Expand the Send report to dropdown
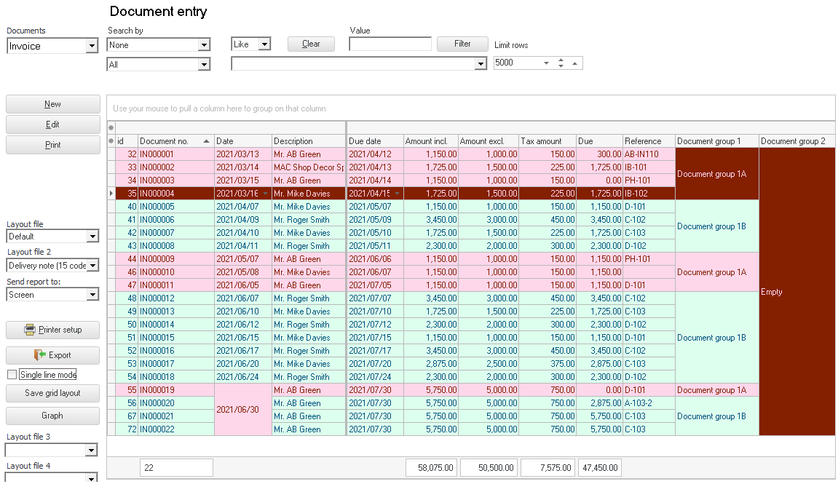The image size is (838, 484). pyautogui.click(x=92, y=295)
